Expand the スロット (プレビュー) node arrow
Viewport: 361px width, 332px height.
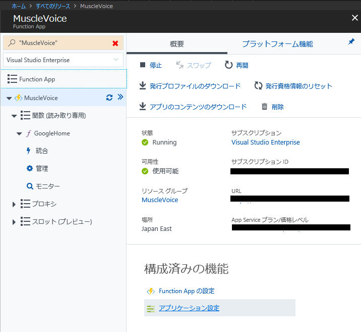pyautogui.click(x=14, y=222)
